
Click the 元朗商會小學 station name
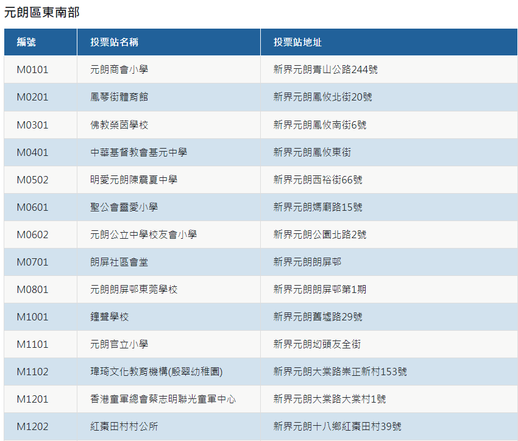(119, 69)
